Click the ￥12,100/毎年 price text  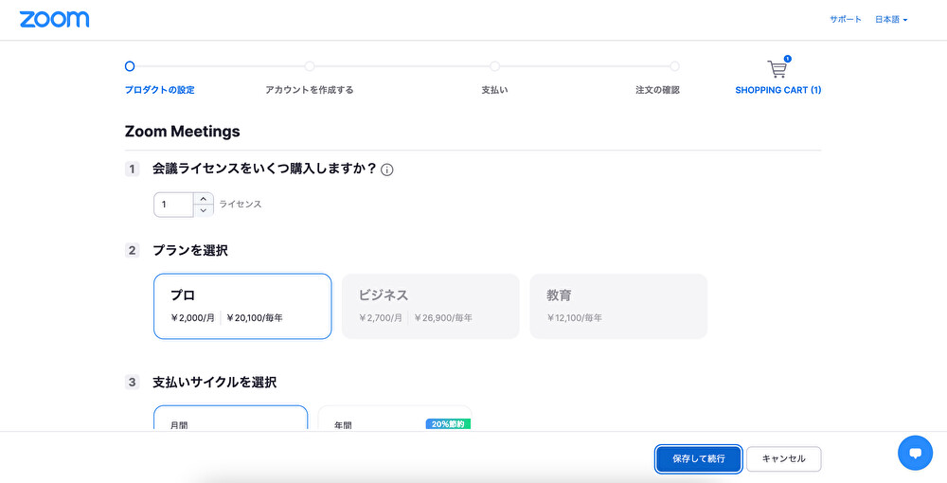575,317
